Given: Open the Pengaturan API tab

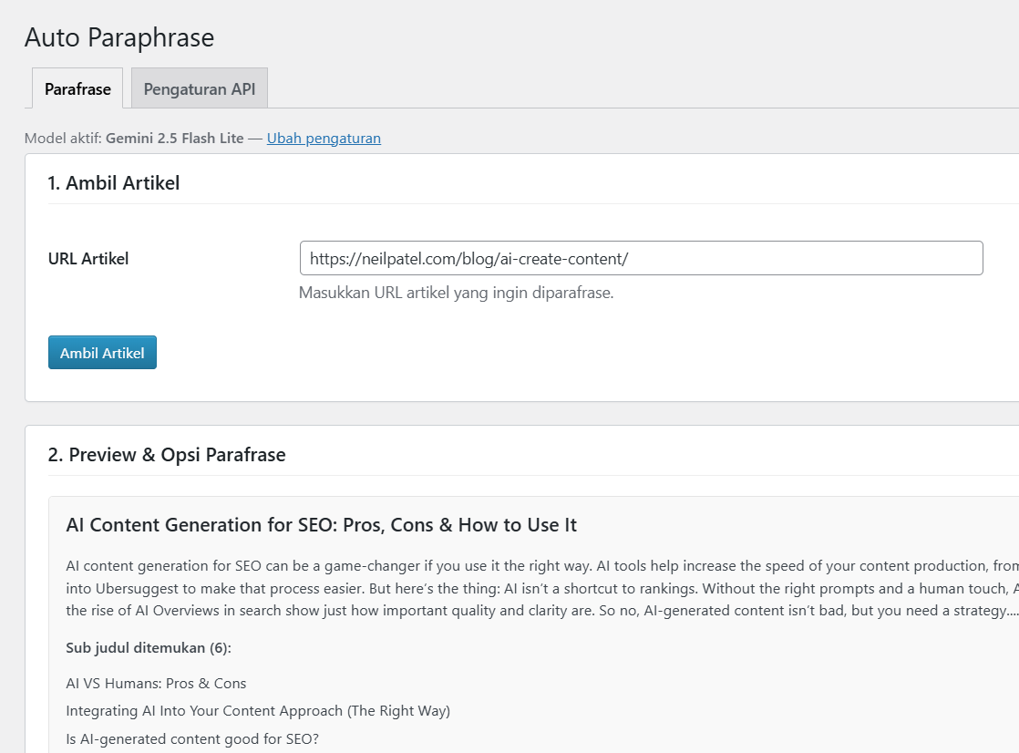Looking at the screenshot, I should click(x=200, y=89).
